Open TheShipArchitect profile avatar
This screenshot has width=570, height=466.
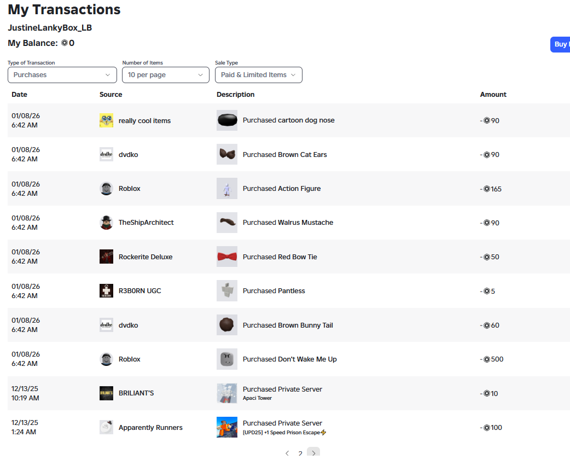106,223
